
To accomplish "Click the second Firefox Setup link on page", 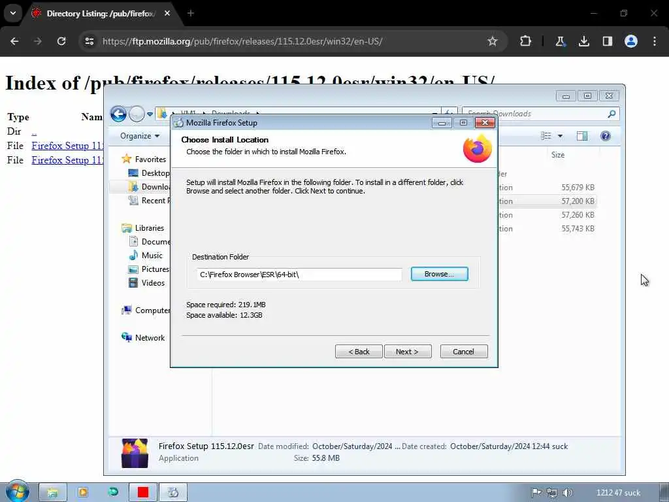I will [67, 160].
